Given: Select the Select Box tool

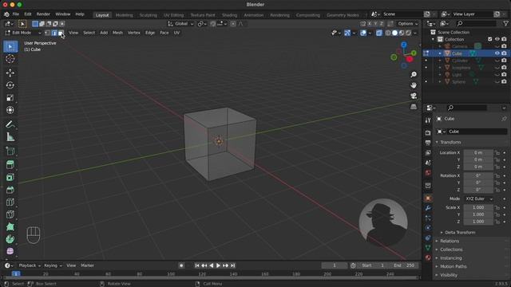Looking at the screenshot, I should 10,47.
